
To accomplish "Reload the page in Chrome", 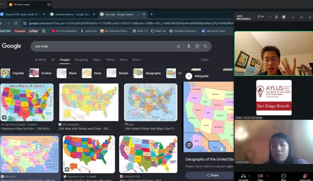I will (15, 23).
